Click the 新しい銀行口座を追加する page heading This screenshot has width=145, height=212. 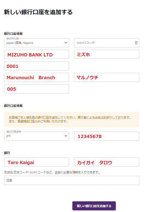coord(38,12)
